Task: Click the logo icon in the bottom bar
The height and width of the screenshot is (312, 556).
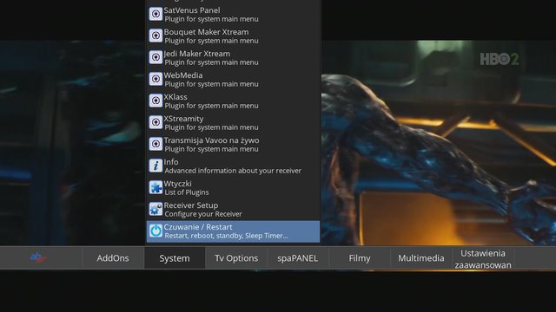Action: coord(38,258)
